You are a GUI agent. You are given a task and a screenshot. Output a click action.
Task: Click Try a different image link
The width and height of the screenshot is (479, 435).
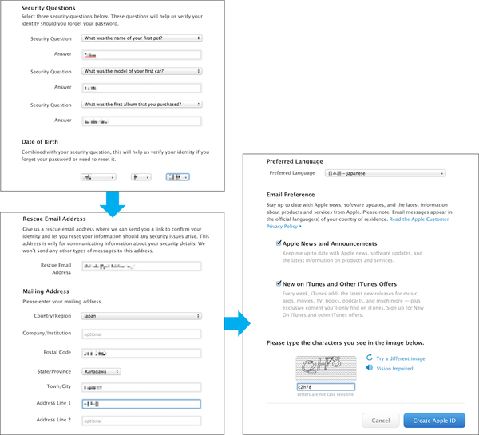(401, 358)
